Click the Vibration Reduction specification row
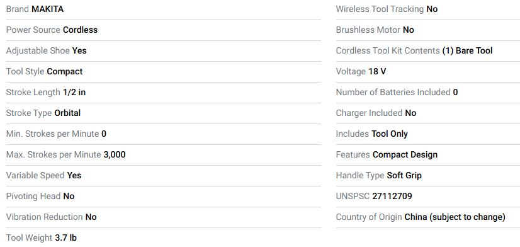520x247 pixels. tap(164, 217)
